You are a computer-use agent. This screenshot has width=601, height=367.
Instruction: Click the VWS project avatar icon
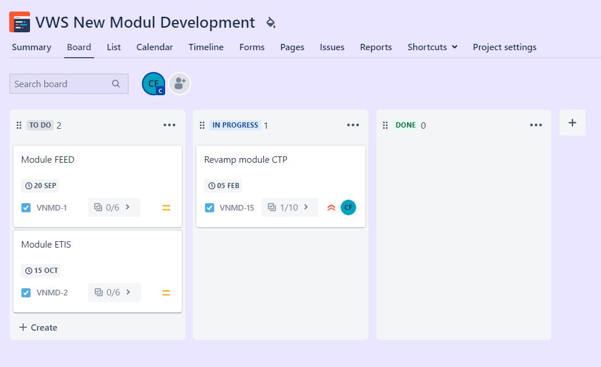click(x=20, y=23)
